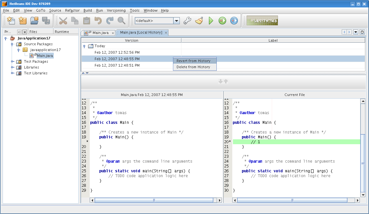Screen dimensions: 369x214
Task: Maximize the editor window area icon
Action: point(363,32)
